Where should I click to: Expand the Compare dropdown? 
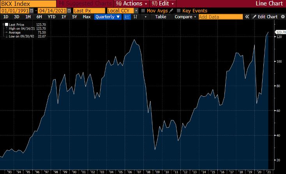(x=185, y=17)
